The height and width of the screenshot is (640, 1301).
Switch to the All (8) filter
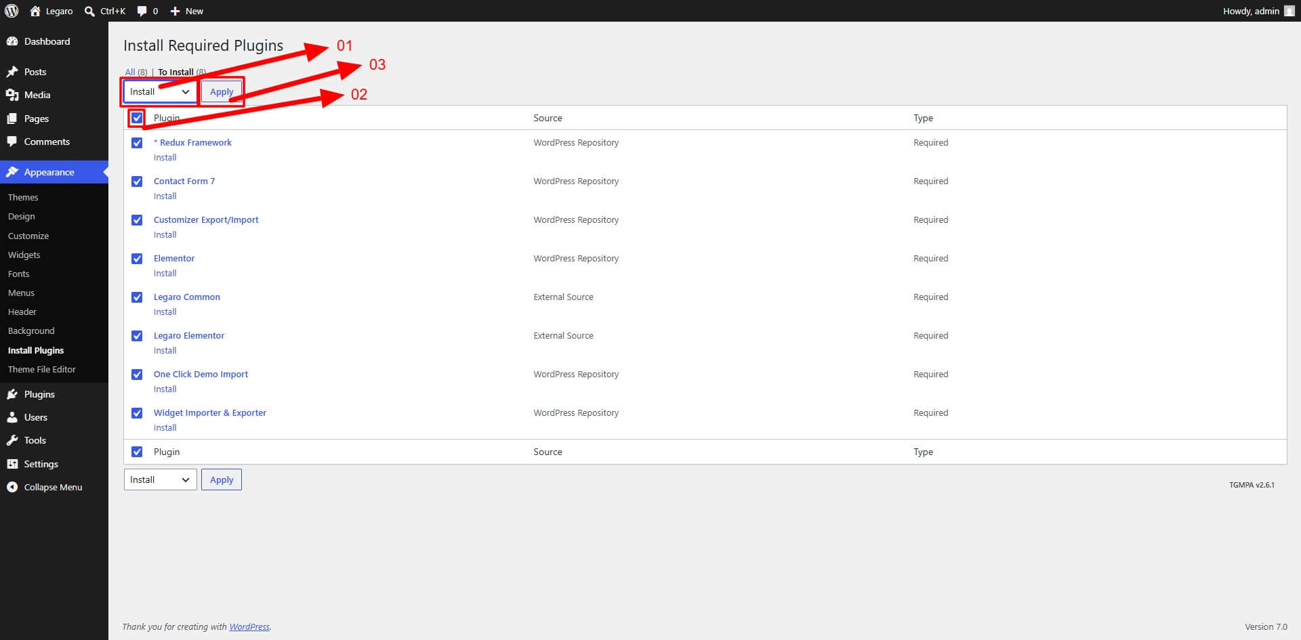point(136,72)
